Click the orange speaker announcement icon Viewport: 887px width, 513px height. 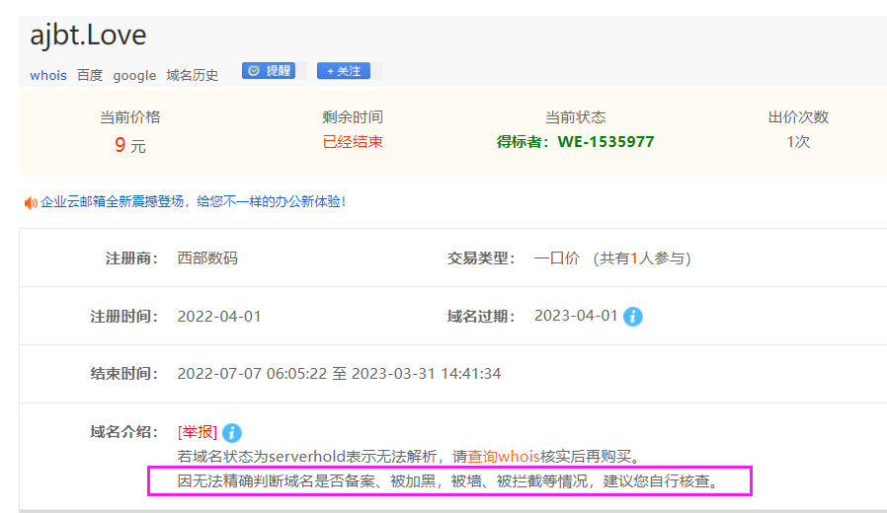(31, 202)
